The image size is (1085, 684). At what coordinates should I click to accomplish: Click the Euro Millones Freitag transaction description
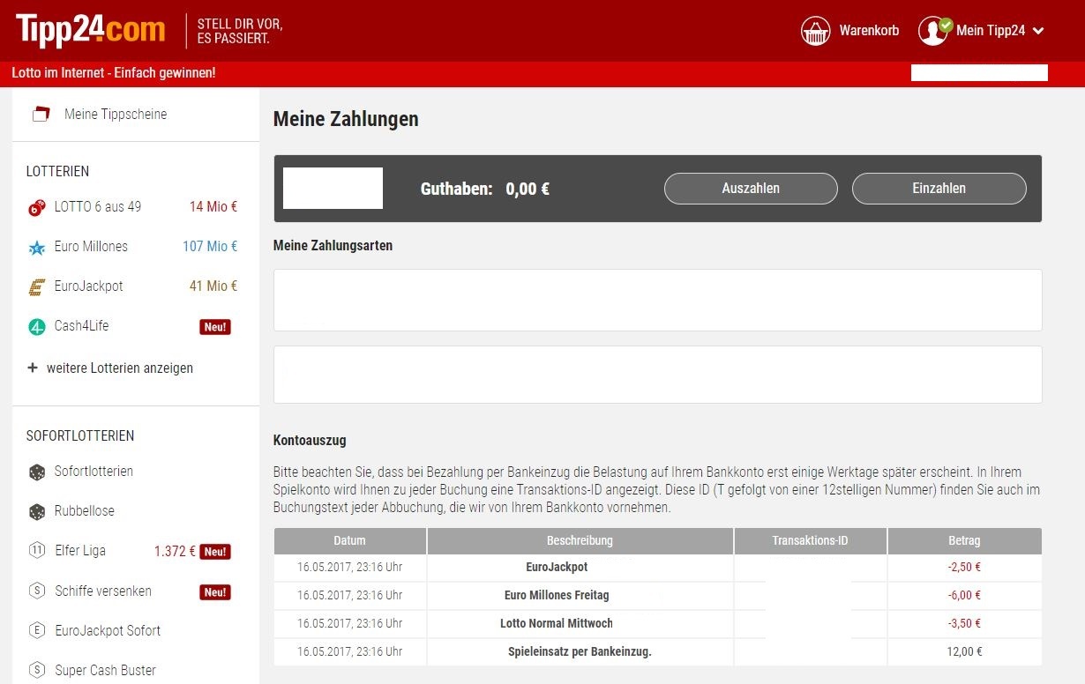(557, 595)
